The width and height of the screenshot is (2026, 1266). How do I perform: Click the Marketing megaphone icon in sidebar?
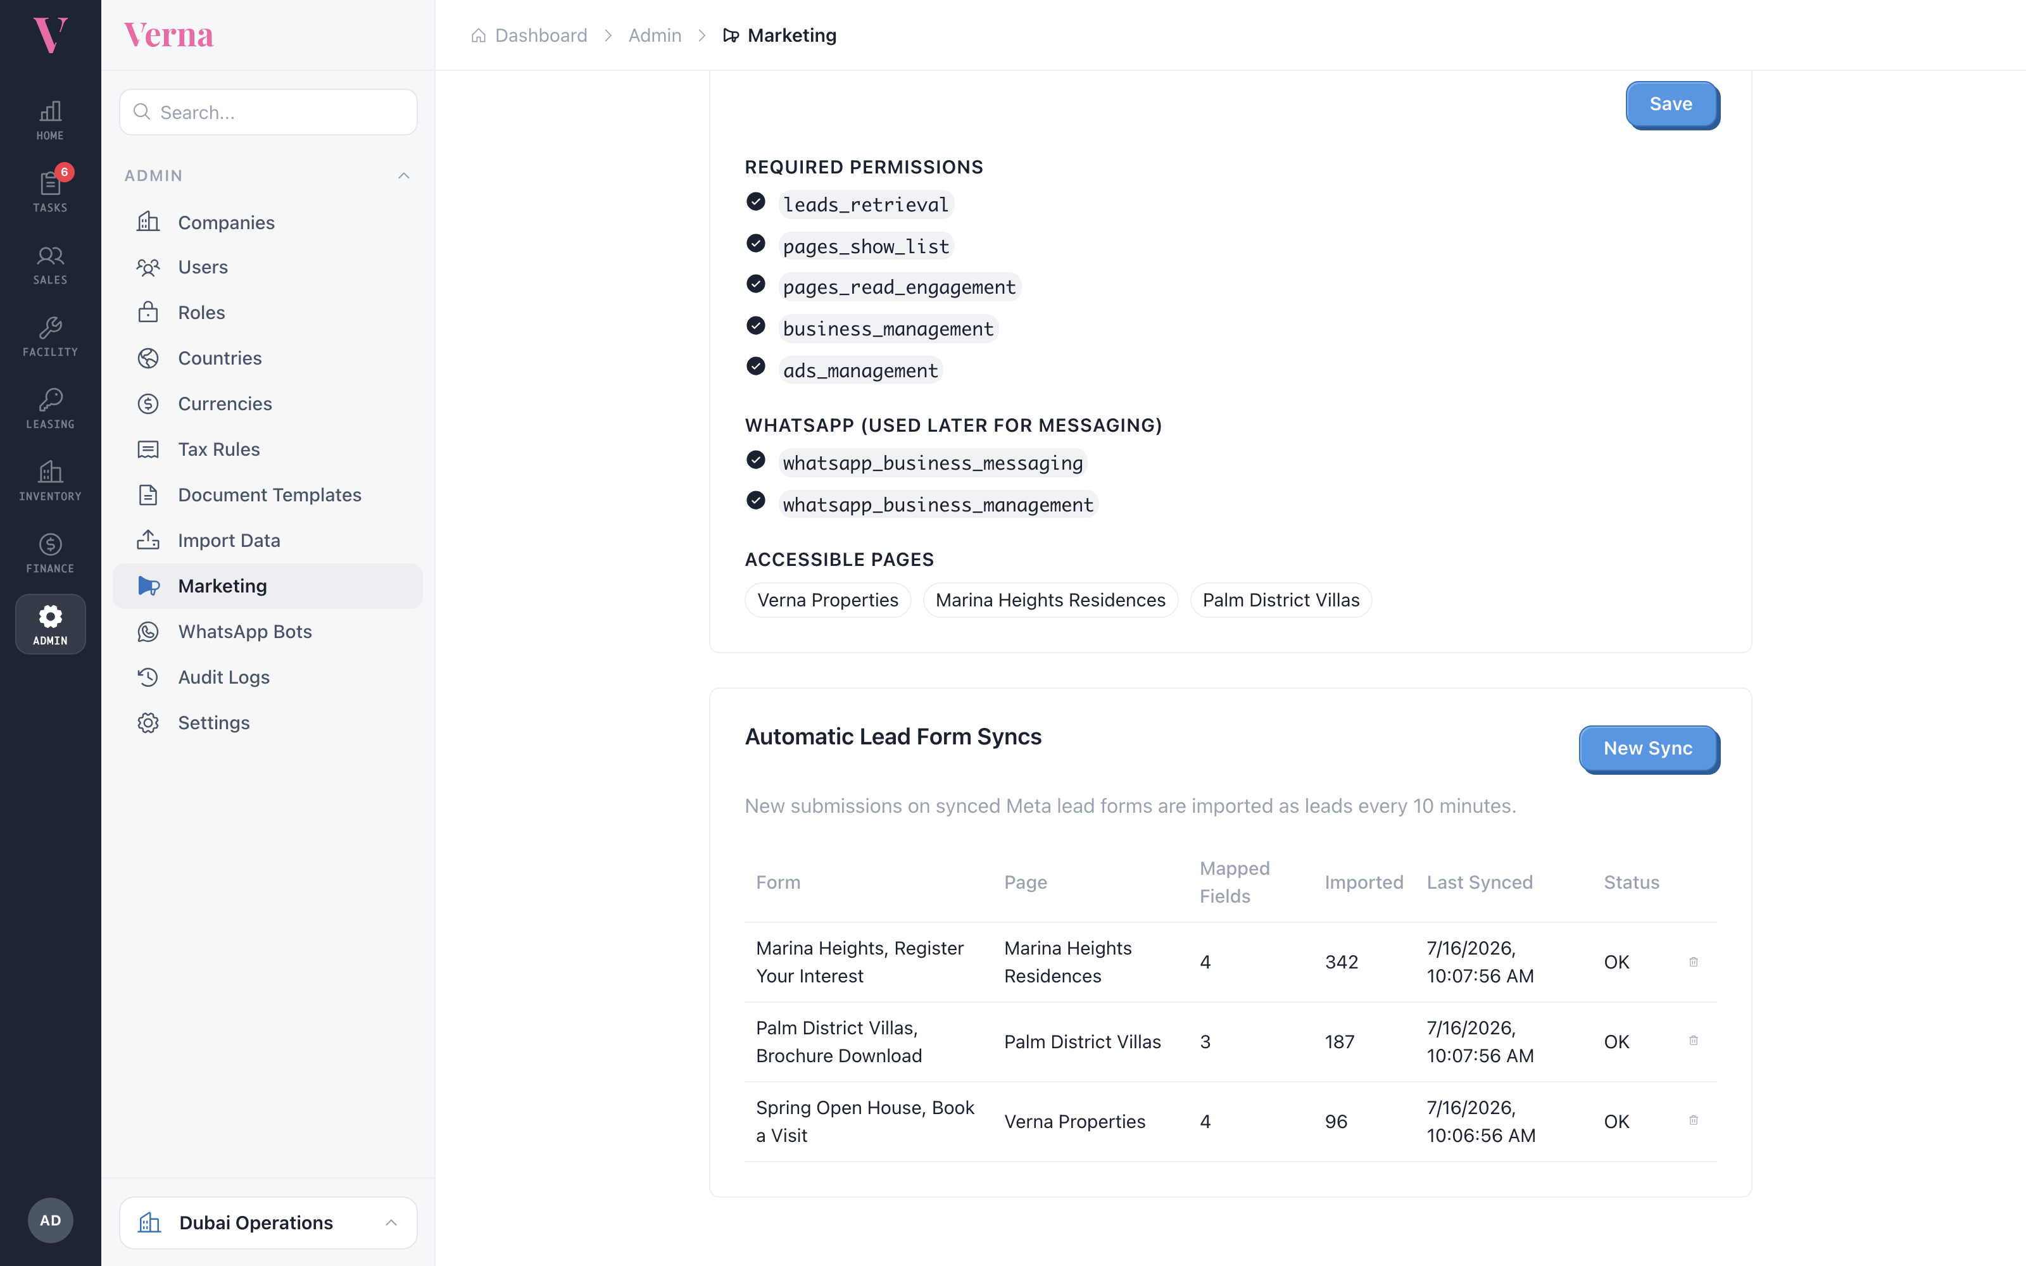coord(148,586)
